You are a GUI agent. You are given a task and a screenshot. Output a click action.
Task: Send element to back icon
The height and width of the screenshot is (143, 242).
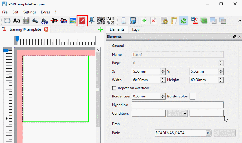223,21
